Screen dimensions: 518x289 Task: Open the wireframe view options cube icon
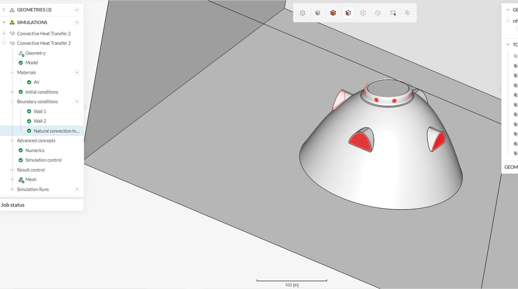click(303, 13)
